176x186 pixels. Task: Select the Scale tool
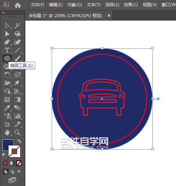(x=17, y=75)
